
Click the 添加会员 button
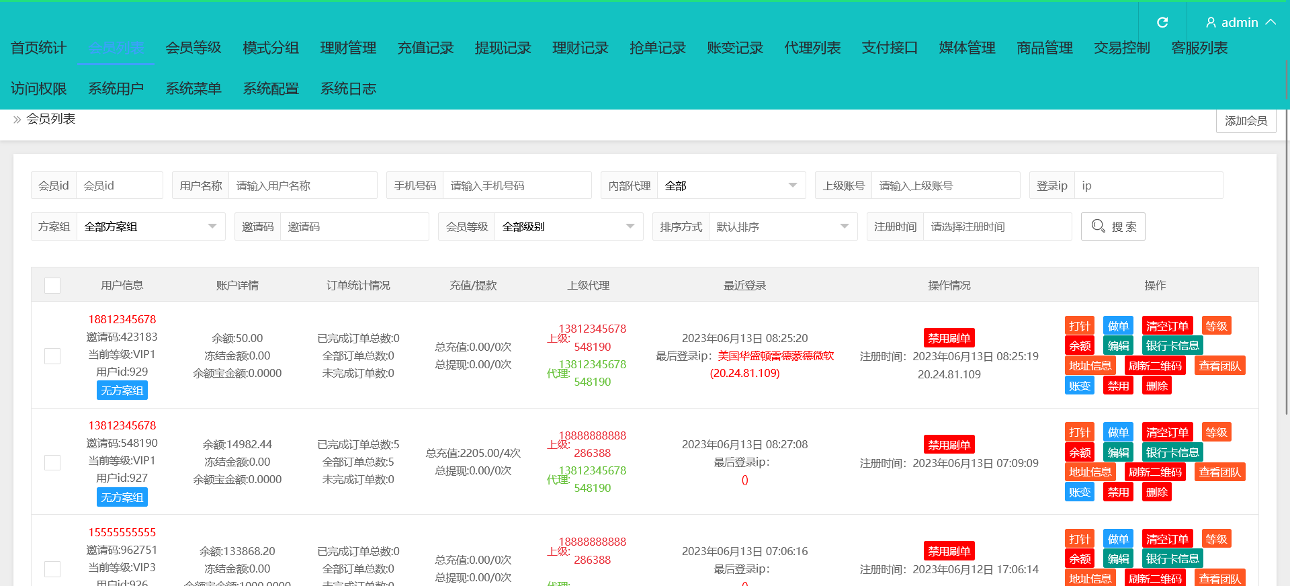(1246, 121)
